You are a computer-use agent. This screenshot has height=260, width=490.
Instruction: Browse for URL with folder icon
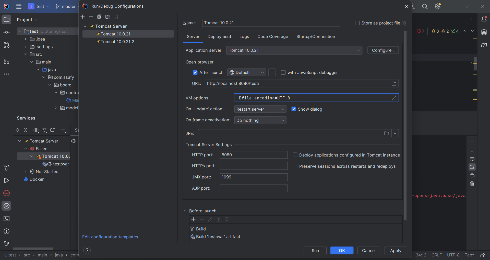(394, 84)
